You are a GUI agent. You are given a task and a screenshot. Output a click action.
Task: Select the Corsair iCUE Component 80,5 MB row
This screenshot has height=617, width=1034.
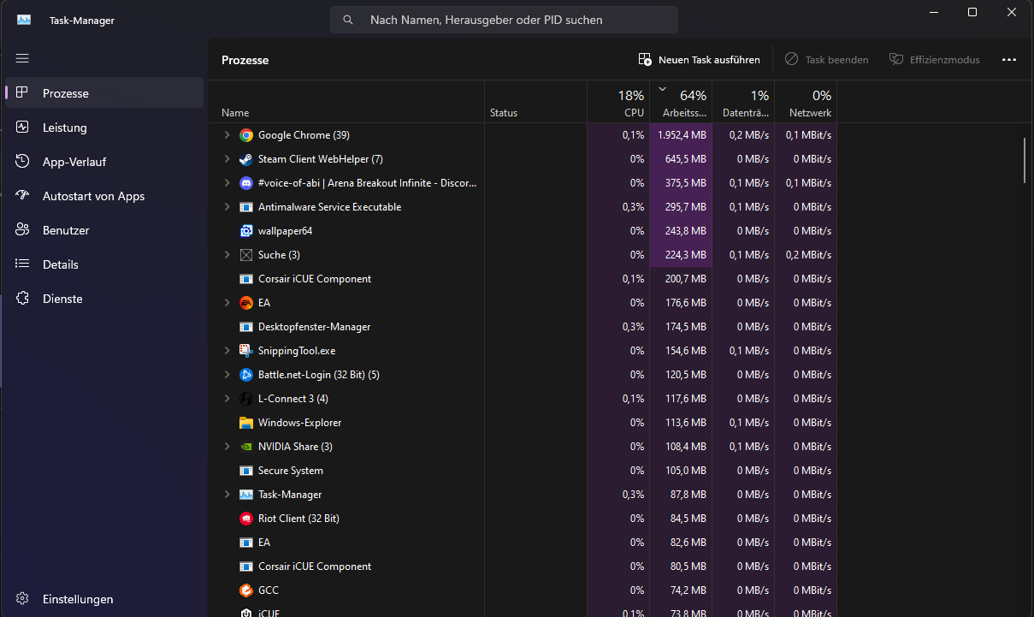(523, 567)
